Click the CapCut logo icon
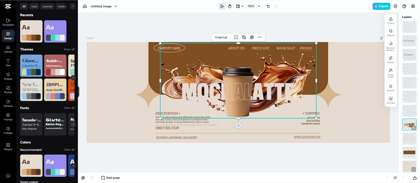 tap(8, 6)
